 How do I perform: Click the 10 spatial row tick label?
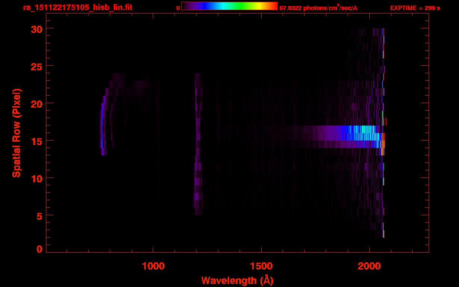[37, 178]
